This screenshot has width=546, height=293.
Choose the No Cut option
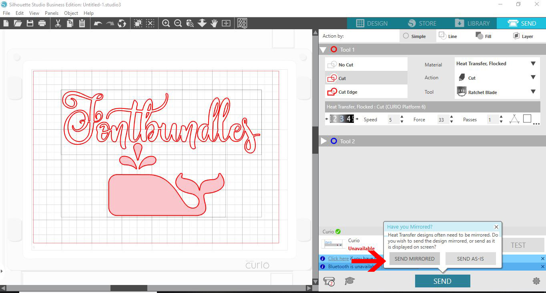366,64
